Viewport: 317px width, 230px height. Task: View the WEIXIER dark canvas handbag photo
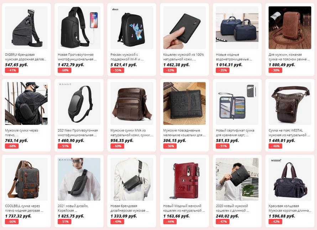(x=290, y=179)
